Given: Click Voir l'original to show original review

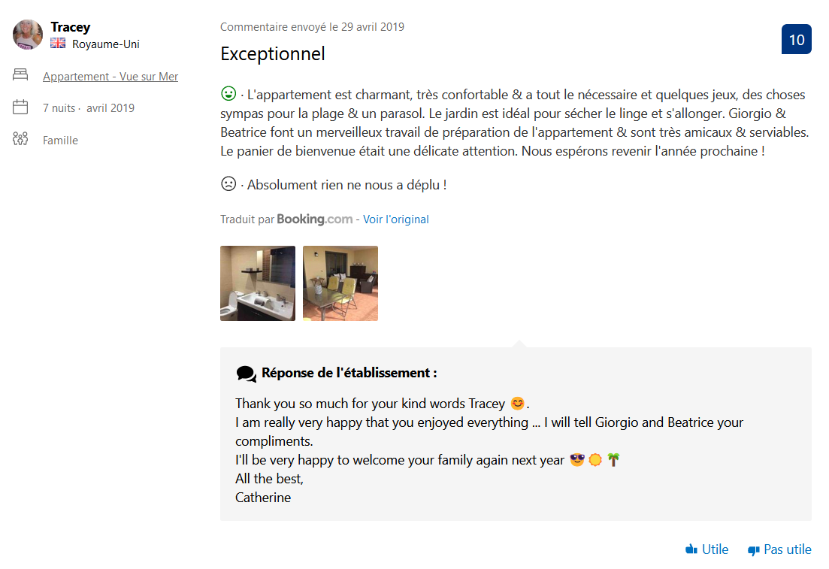Looking at the screenshot, I should point(396,219).
